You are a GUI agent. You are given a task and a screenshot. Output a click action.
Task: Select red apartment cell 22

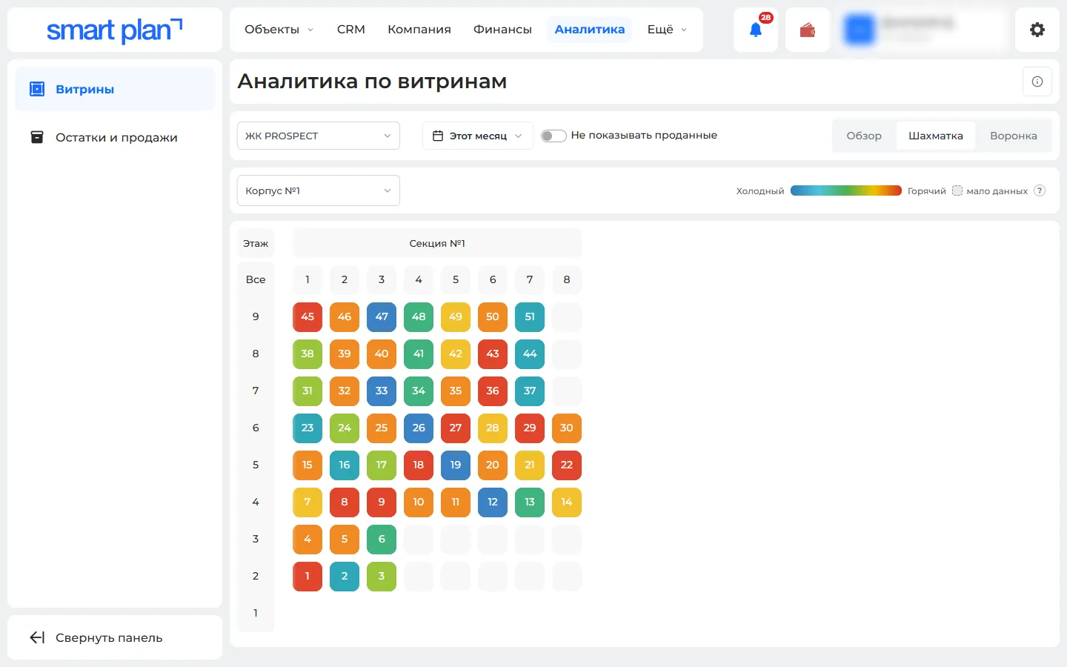click(x=567, y=465)
